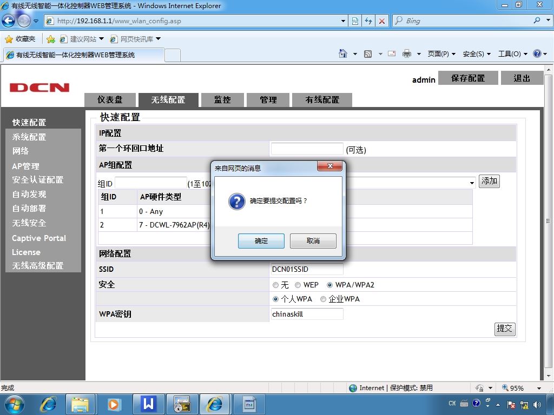Viewport: 554px width, 415px height.
Task: Open the zoom level 95% dropdown
Action: pyautogui.click(x=539, y=388)
